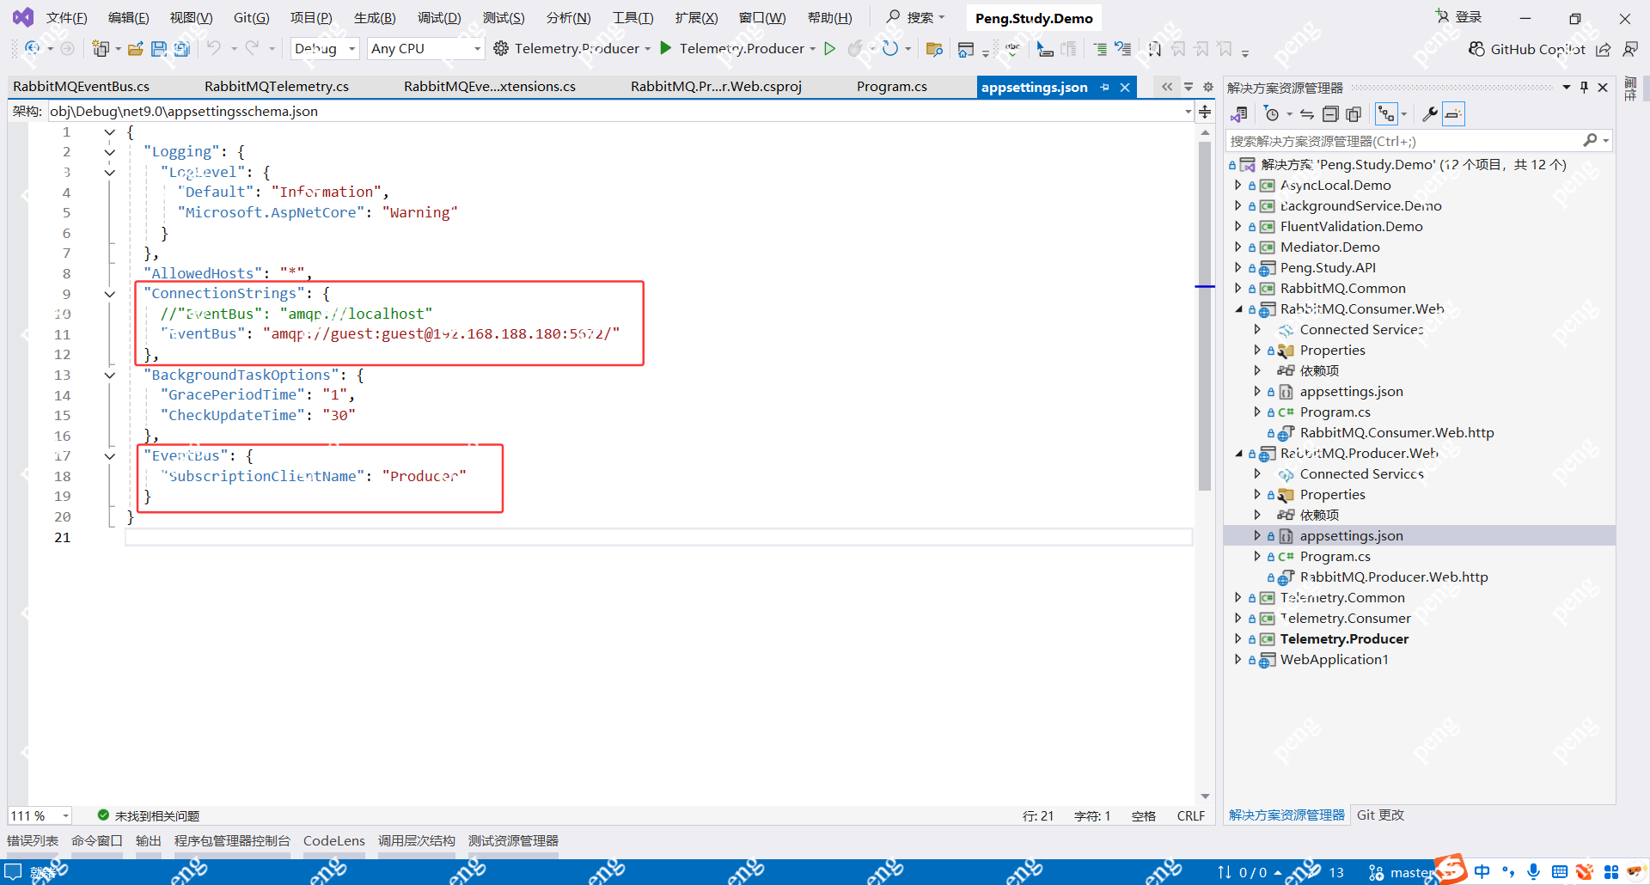Open the Any CPU platform dropdown
1650x885 pixels.
426,49
